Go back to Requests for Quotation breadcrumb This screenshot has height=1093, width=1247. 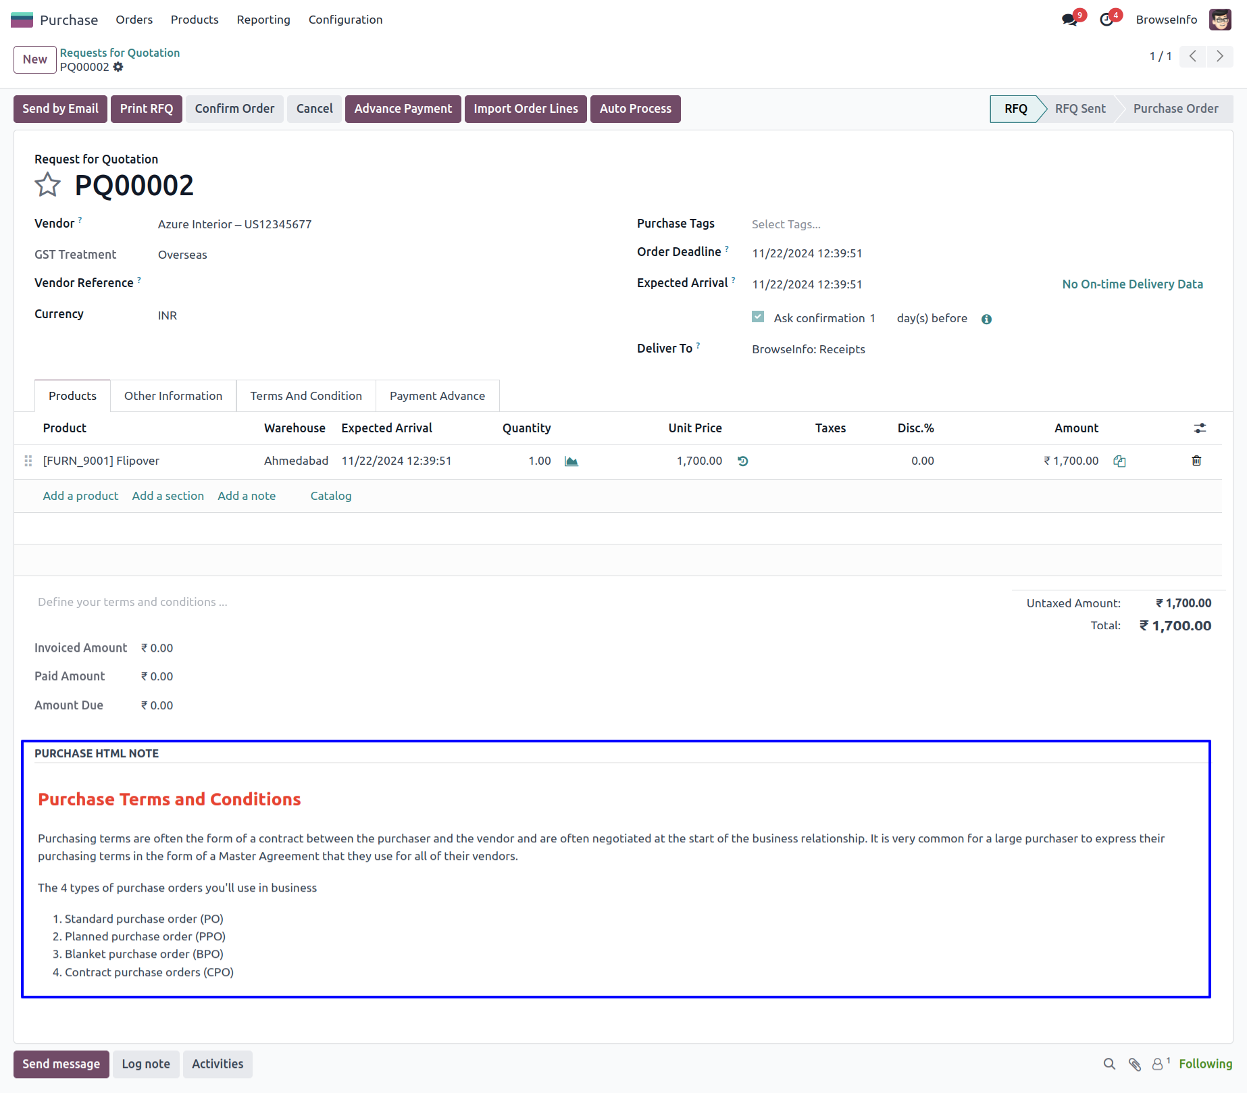[120, 53]
